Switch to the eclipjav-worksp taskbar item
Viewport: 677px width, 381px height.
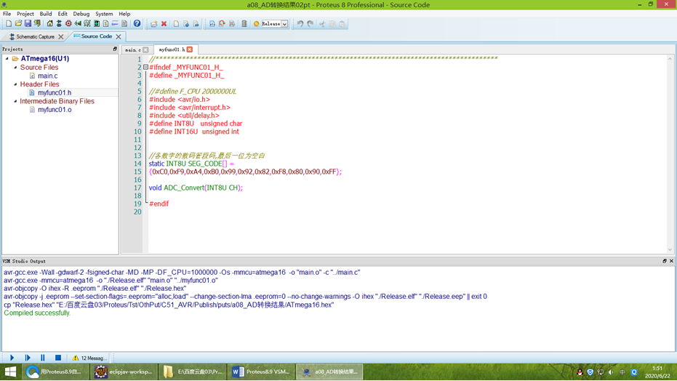(124, 372)
